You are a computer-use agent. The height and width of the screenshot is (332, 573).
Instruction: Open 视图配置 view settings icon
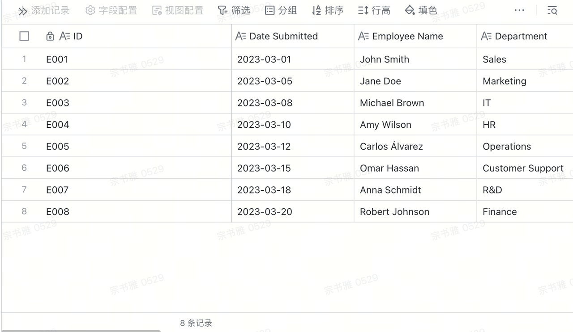(x=157, y=10)
